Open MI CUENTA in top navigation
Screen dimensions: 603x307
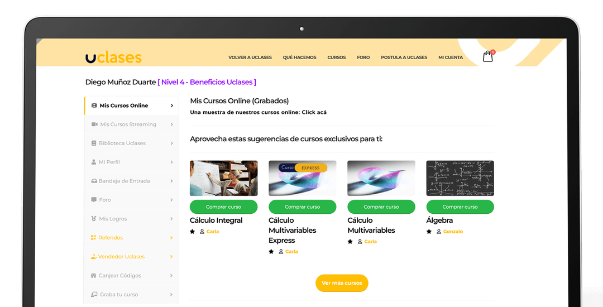pyautogui.click(x=451, y=57)
